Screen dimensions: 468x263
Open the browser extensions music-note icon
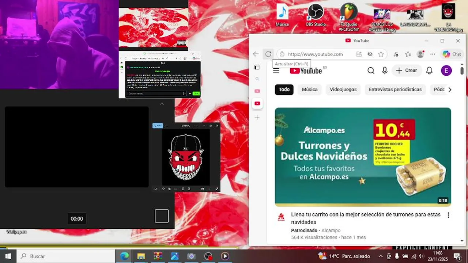396,54
